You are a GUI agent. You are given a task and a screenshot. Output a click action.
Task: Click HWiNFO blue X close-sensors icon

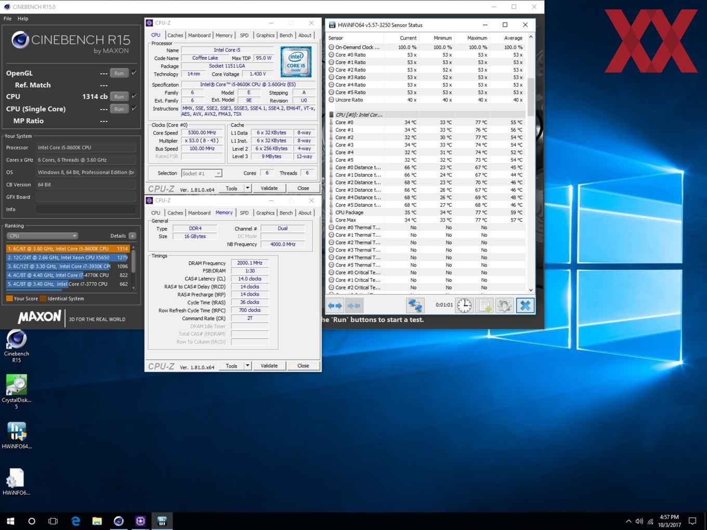click(x=525, y=306)
